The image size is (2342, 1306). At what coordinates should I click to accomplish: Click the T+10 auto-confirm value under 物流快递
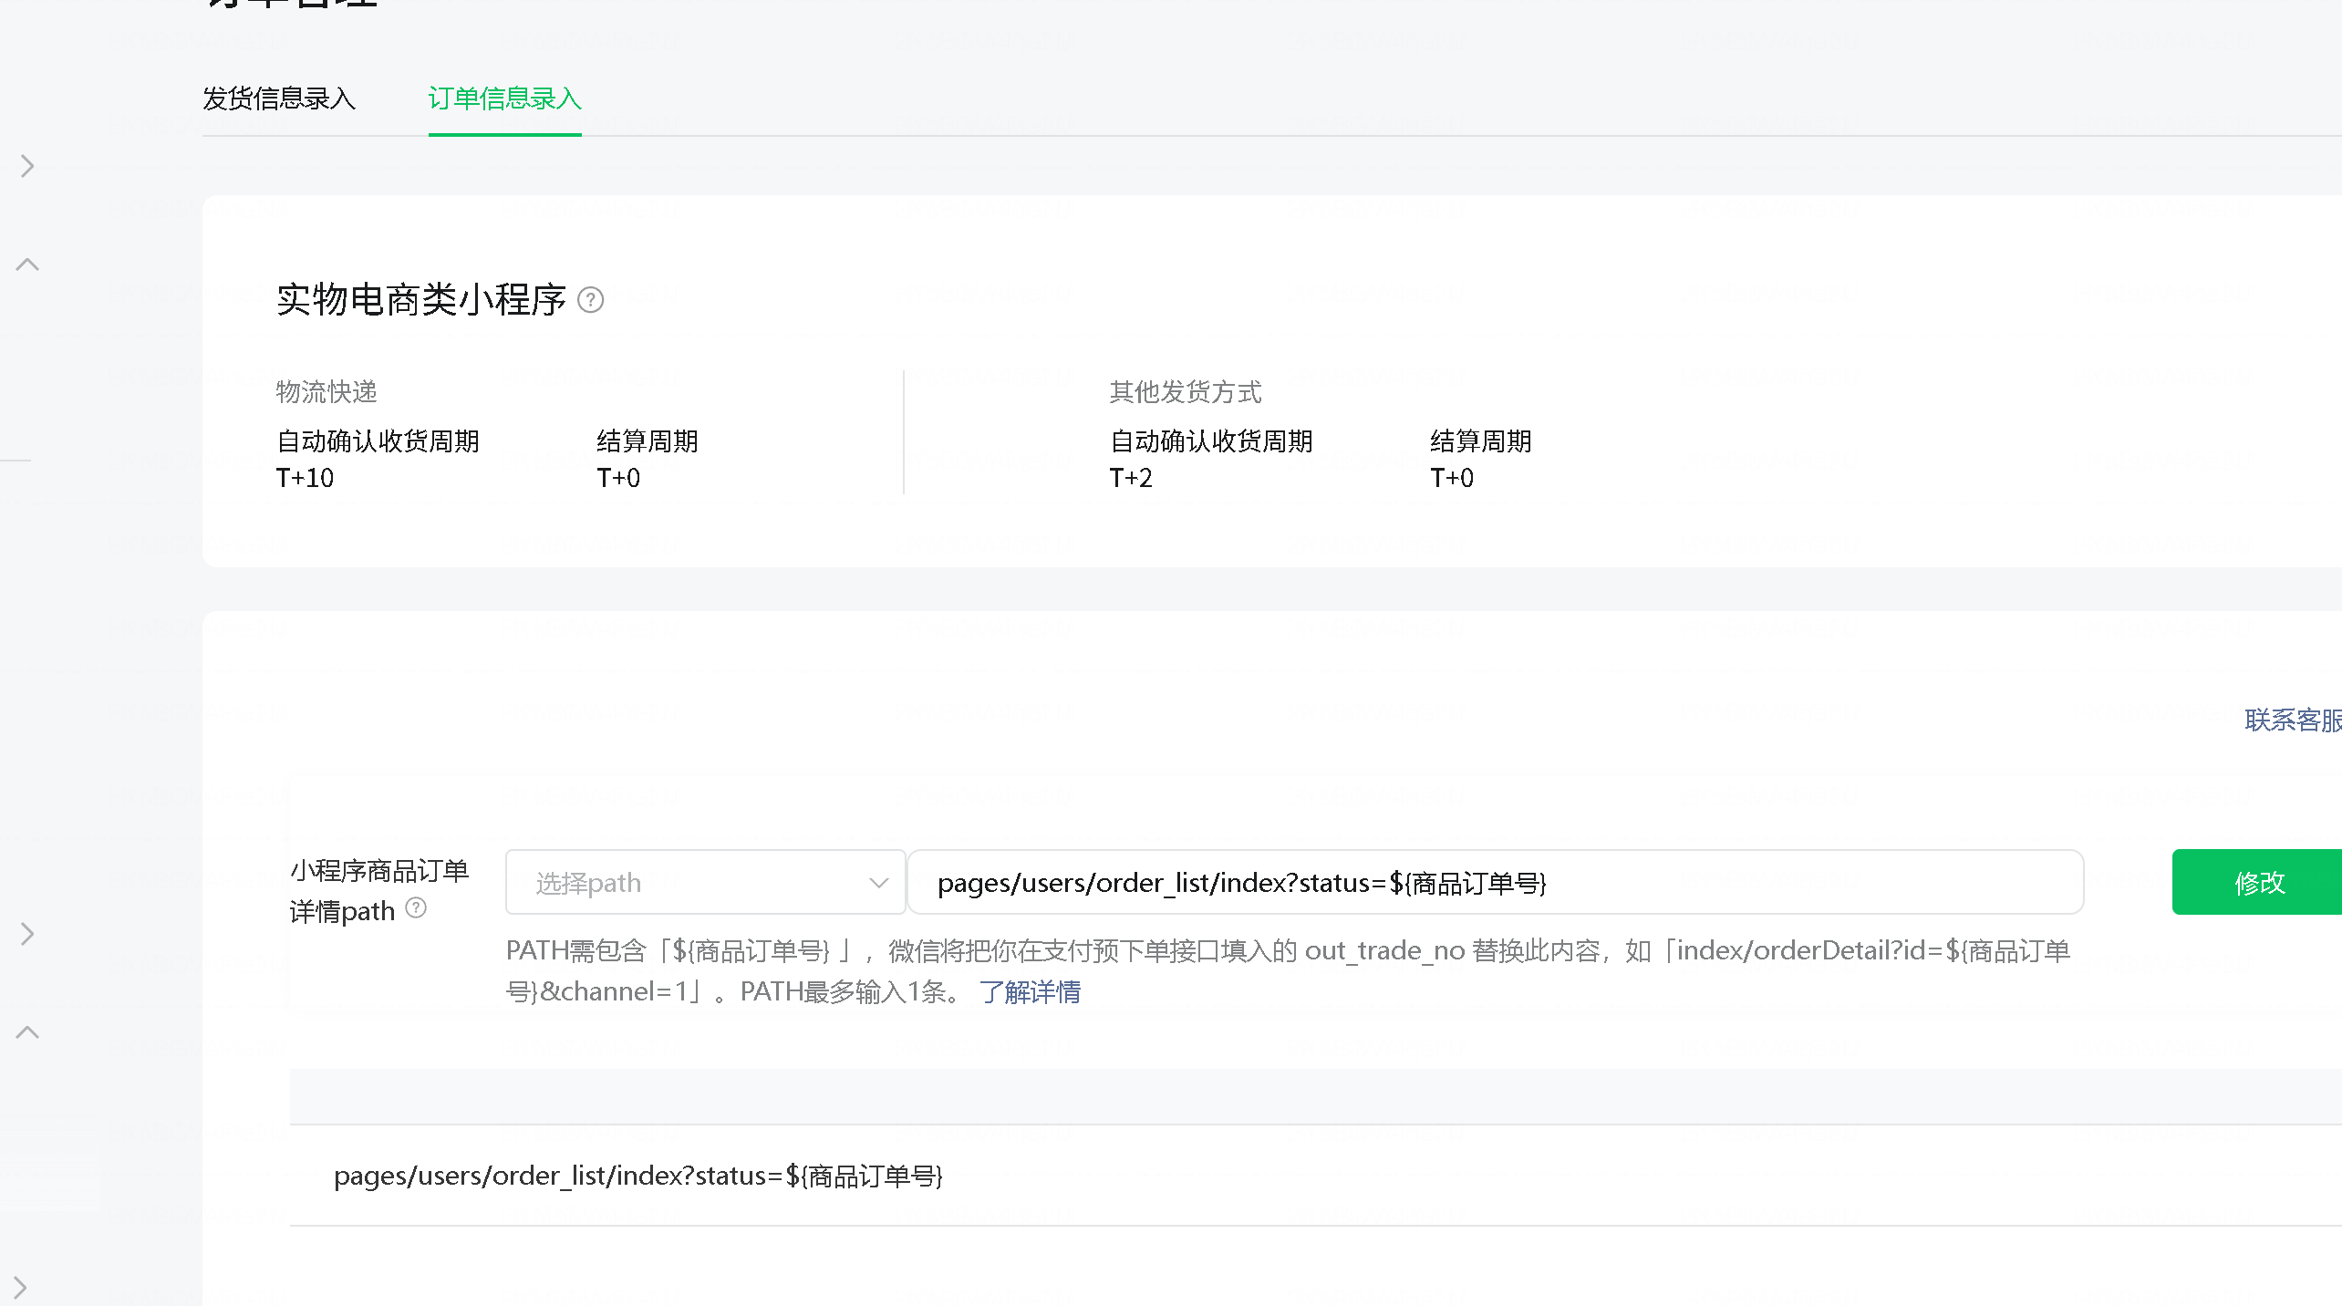tap(305, 478)
